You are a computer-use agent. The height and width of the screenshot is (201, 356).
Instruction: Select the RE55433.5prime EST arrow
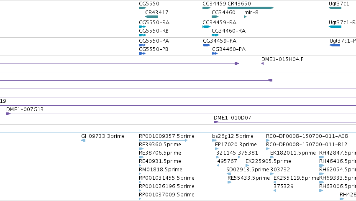click(x=229, y=182)
